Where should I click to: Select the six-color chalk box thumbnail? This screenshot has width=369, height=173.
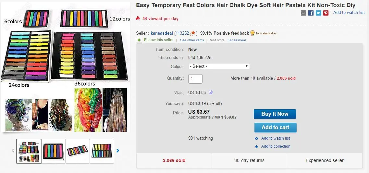coord(54,151)
